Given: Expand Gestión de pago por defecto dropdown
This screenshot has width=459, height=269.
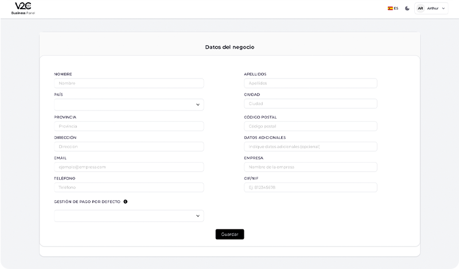Looking at the screenshot, I should pyautogui.click(x=129, y=216).
